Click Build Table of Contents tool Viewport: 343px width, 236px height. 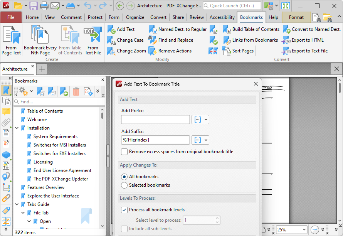point(251,29)
